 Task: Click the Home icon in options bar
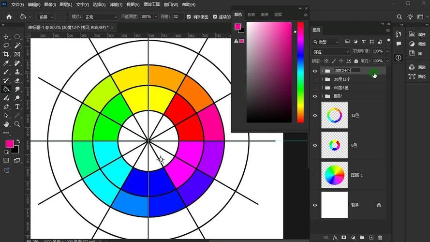9,17
